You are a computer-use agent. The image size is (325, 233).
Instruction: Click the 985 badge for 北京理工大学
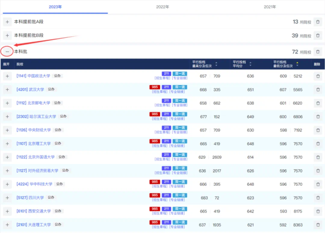click(x=155, y=141)
